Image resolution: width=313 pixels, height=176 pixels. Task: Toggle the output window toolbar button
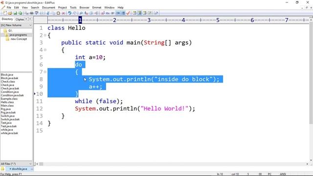point(145,13)
